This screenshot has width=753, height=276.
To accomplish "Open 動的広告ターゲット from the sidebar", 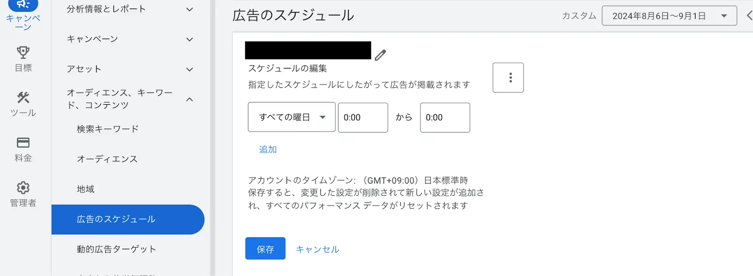I will coord(116,249).
